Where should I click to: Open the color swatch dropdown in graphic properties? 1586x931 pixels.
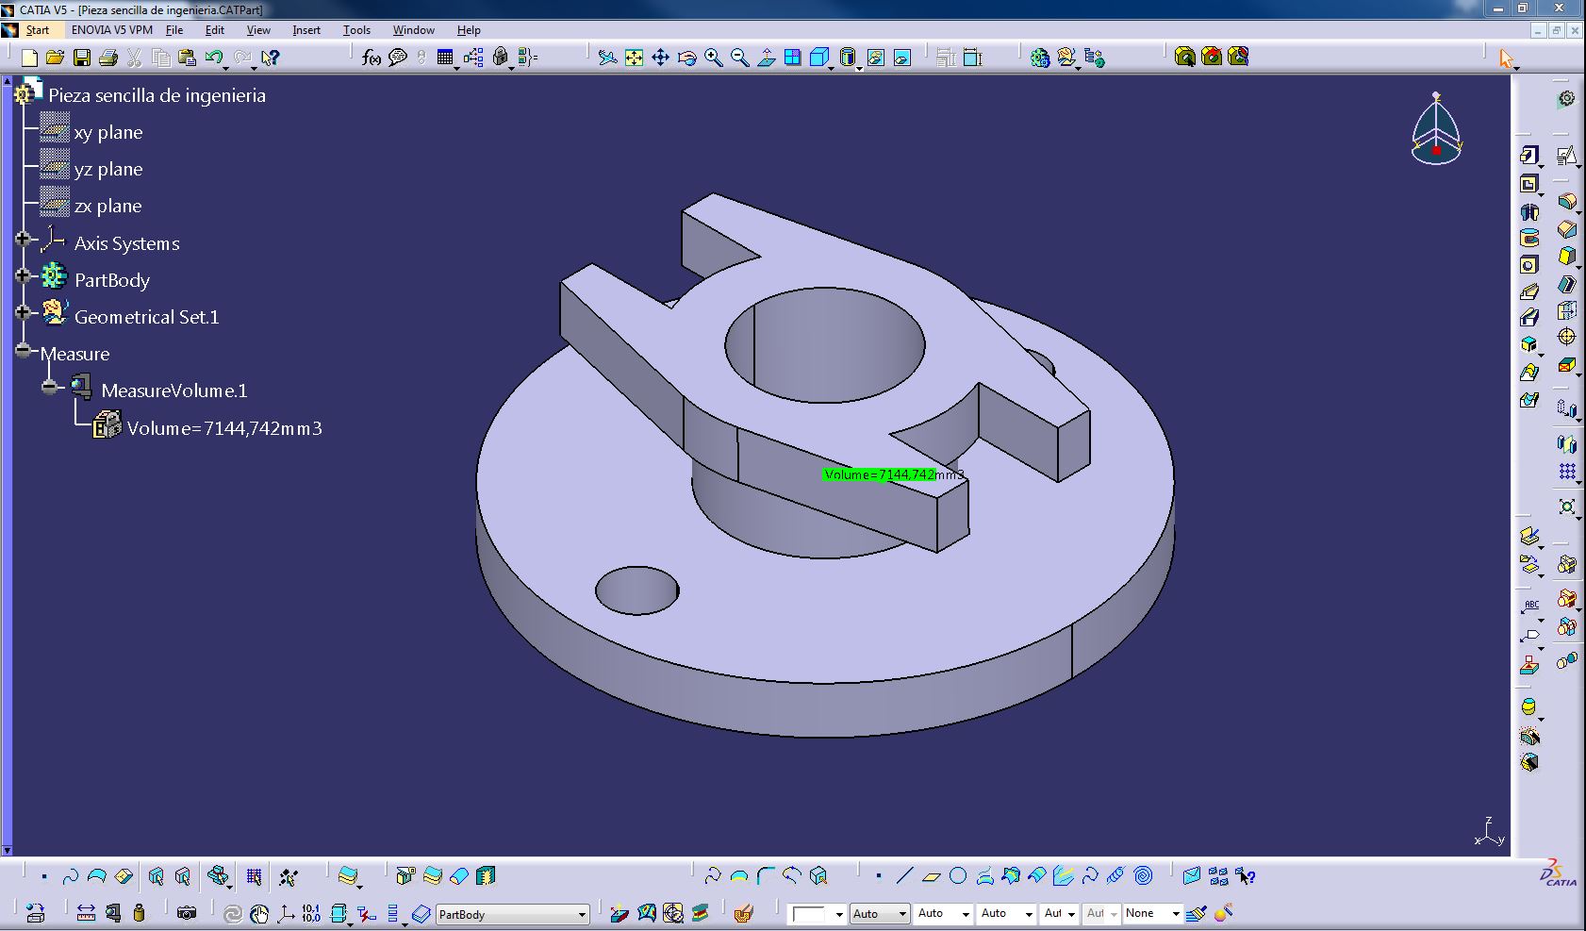coord(839,914)
